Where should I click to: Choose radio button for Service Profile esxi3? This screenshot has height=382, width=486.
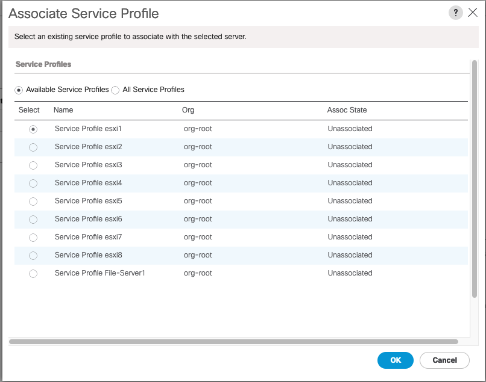(33, 165)
